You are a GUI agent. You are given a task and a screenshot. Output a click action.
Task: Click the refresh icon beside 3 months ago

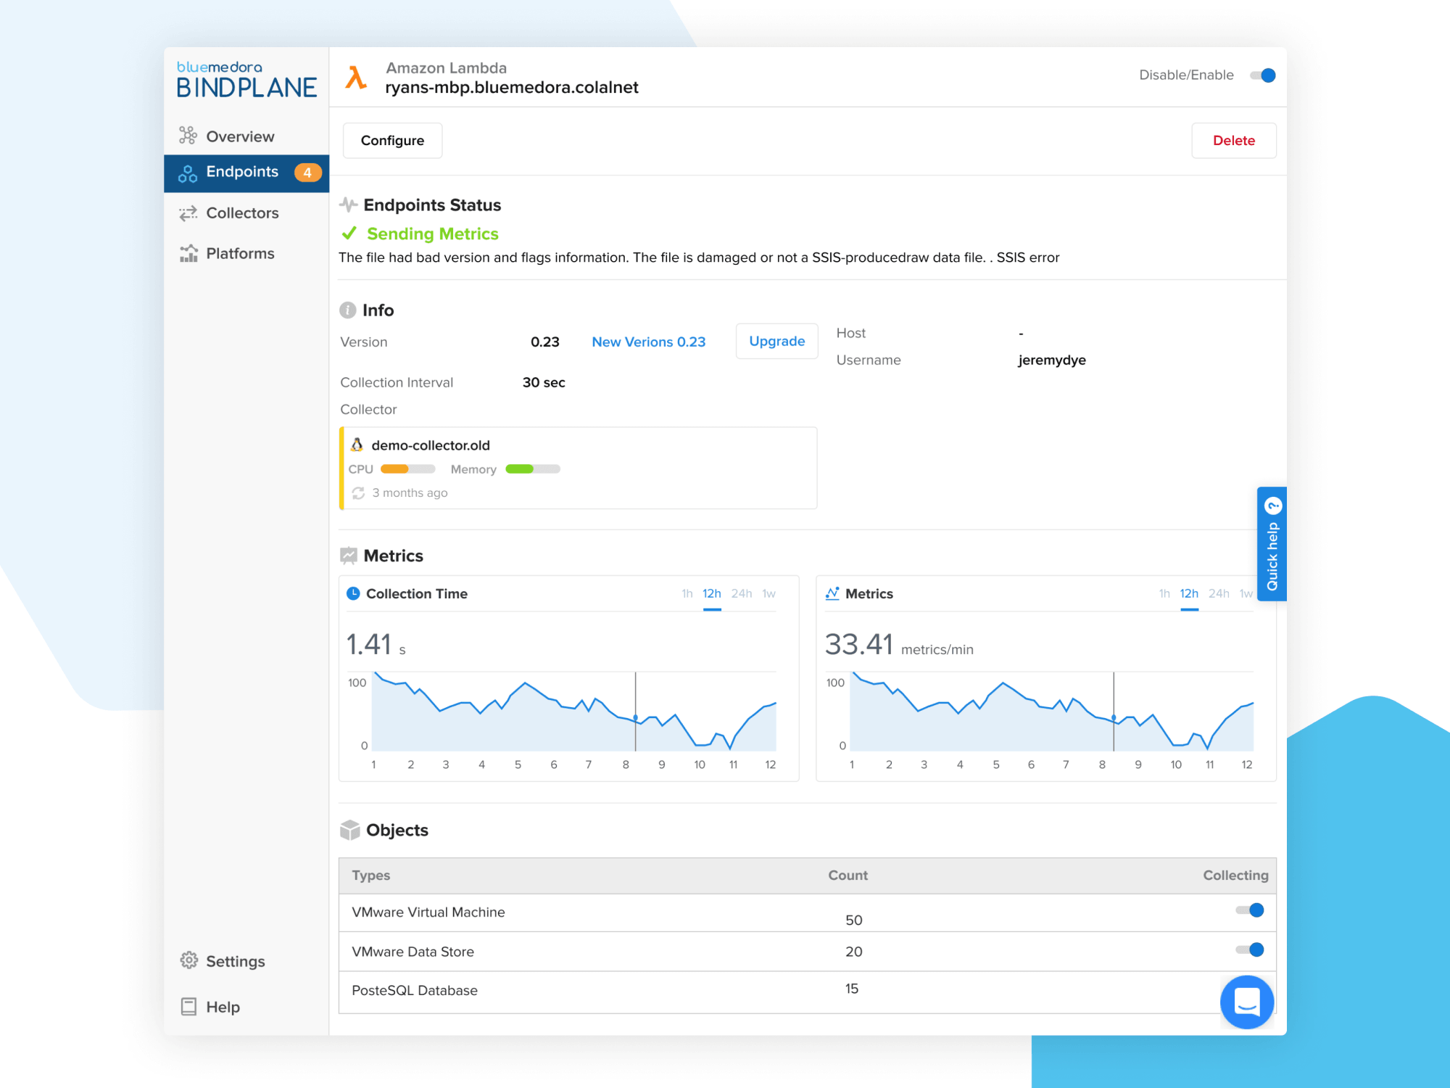(x=358, y=493)
